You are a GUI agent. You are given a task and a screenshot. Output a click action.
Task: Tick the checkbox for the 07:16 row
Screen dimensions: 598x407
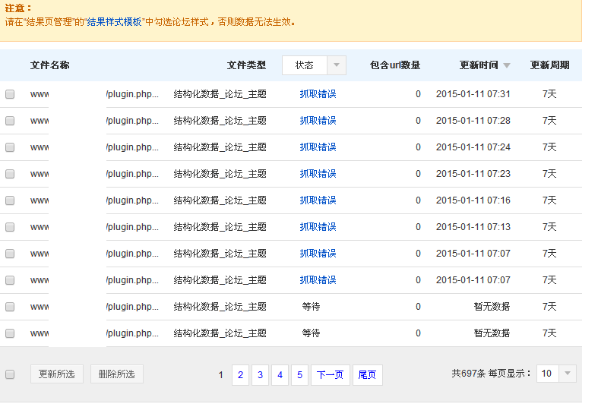(10, 200)
